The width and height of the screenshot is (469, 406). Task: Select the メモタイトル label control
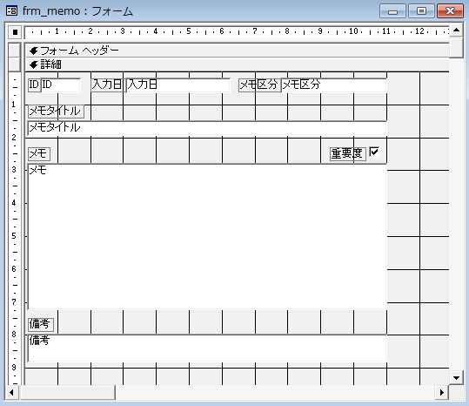point(56,111)
